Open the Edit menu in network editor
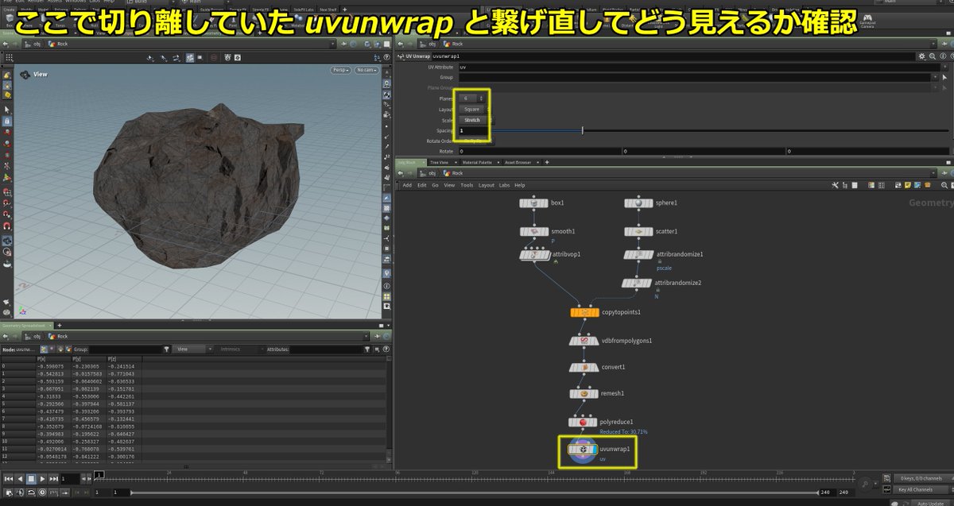Viewport: 954px width, 506px height. tap(422, 185)
